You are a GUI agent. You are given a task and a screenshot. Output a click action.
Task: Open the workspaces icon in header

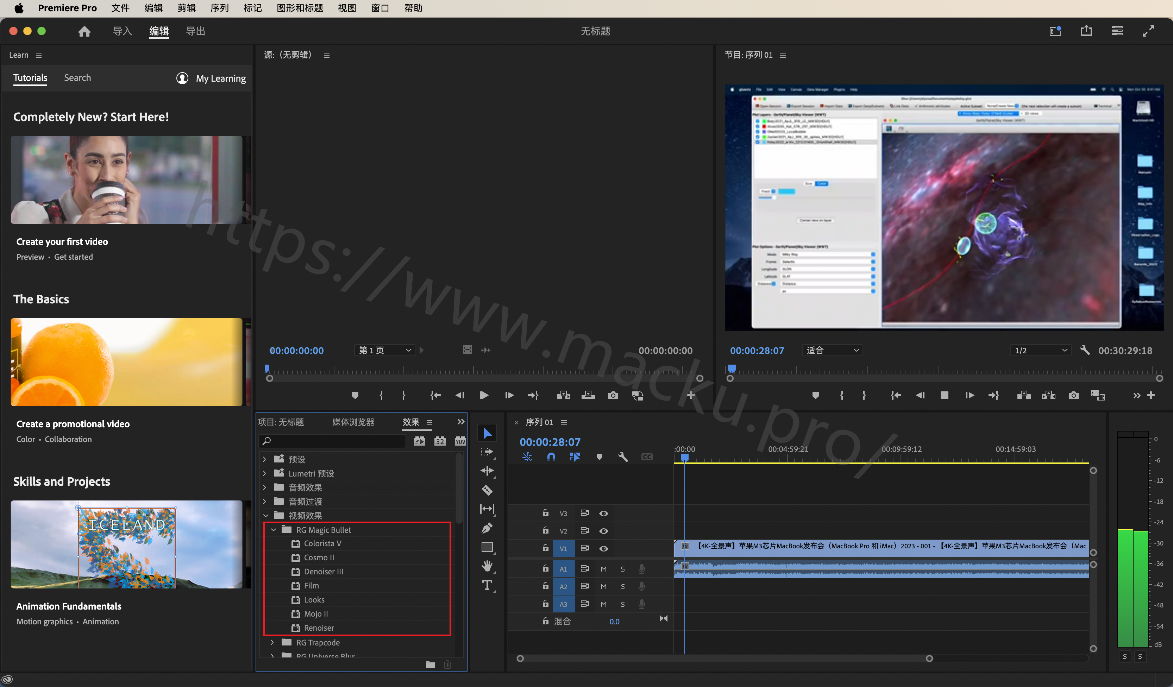point(1055,31)
